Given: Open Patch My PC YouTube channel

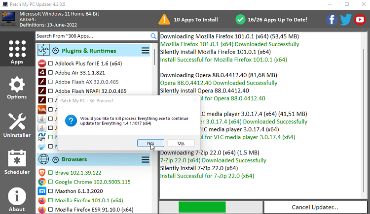Looking at the screenshot, I should [360, 20].
